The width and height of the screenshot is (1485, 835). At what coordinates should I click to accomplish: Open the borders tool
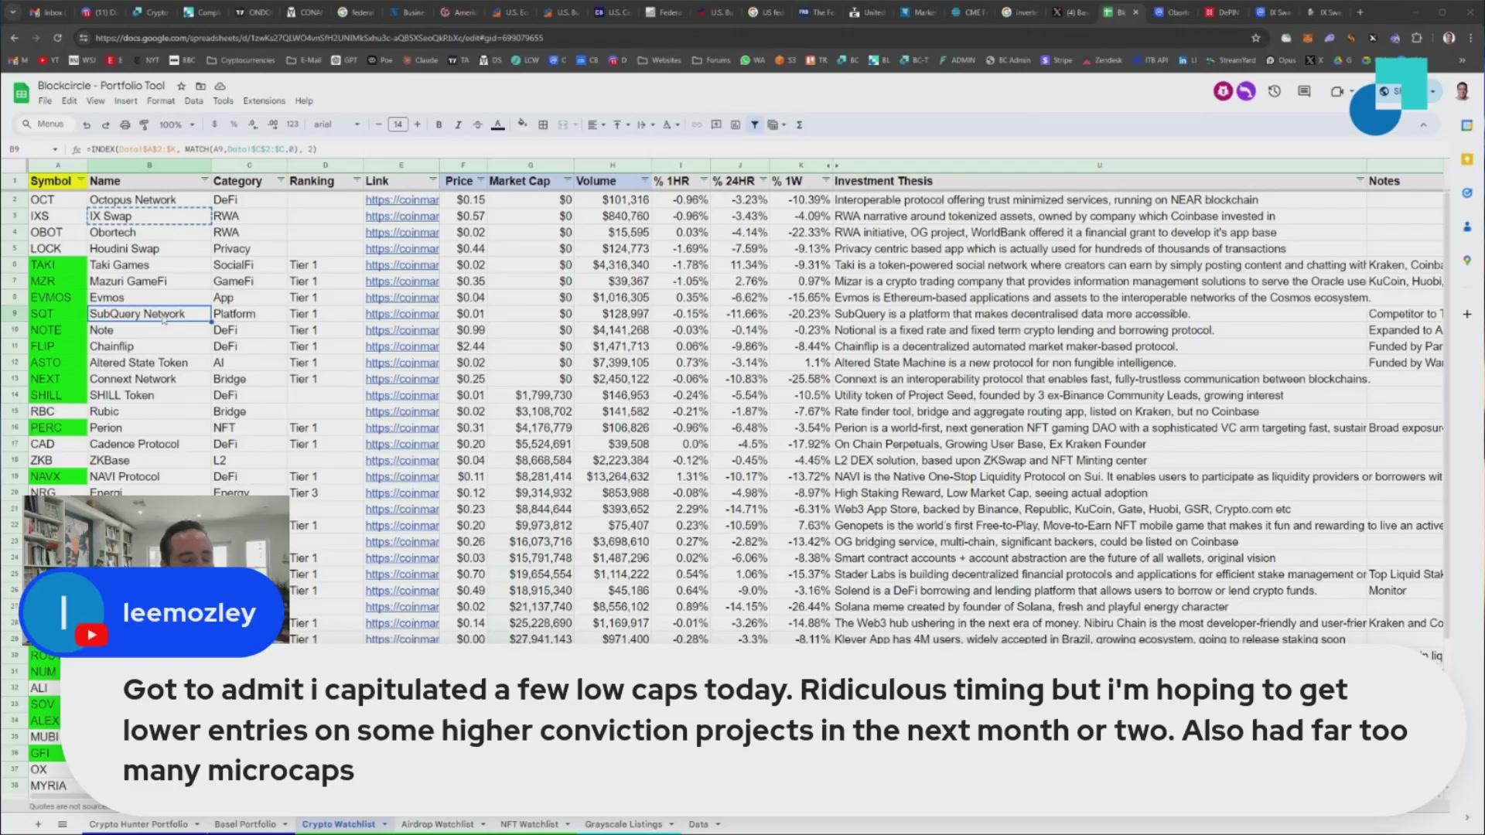tap(543, 124)
